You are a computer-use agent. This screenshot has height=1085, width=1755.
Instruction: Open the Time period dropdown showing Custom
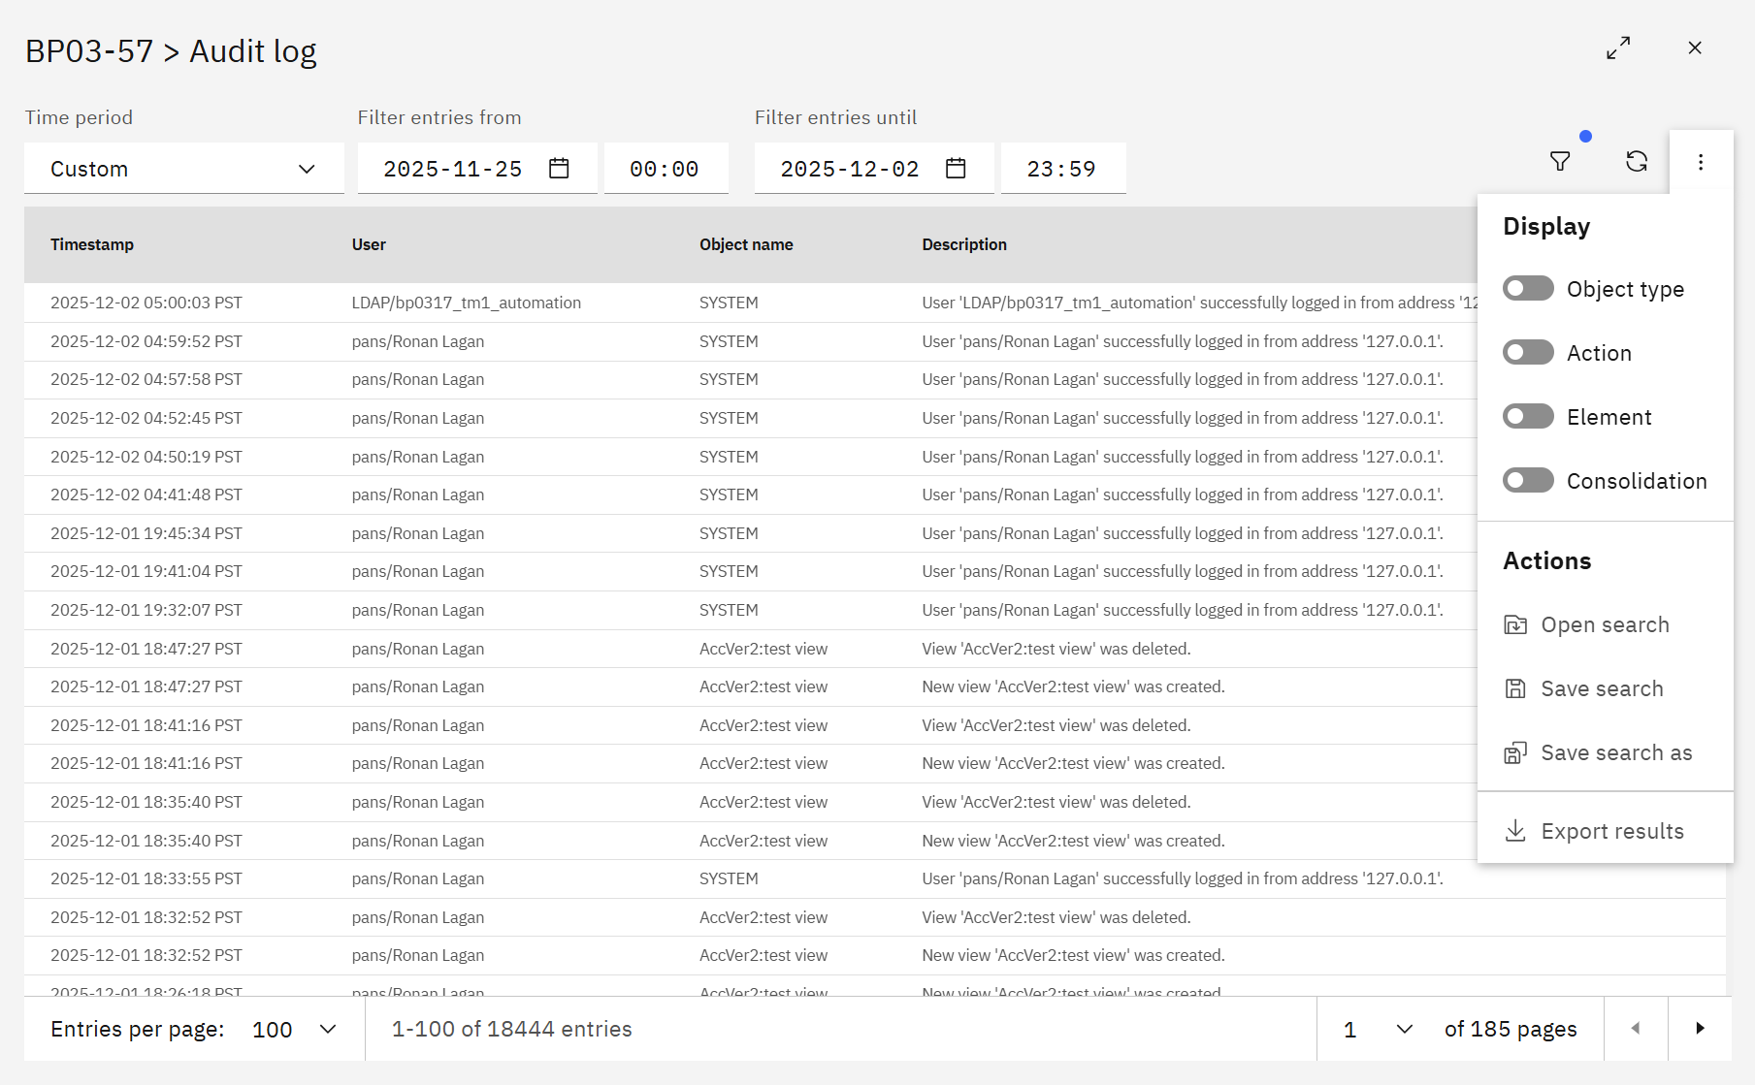point(183,168)
